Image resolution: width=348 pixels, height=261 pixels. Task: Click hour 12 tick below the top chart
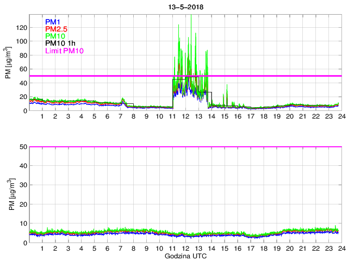pyautogui.click(x=185, y=116)
